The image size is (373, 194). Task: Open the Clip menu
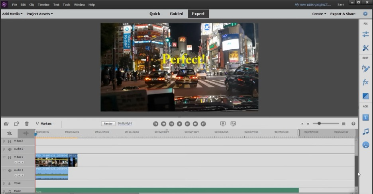click(x=31, y=4)
